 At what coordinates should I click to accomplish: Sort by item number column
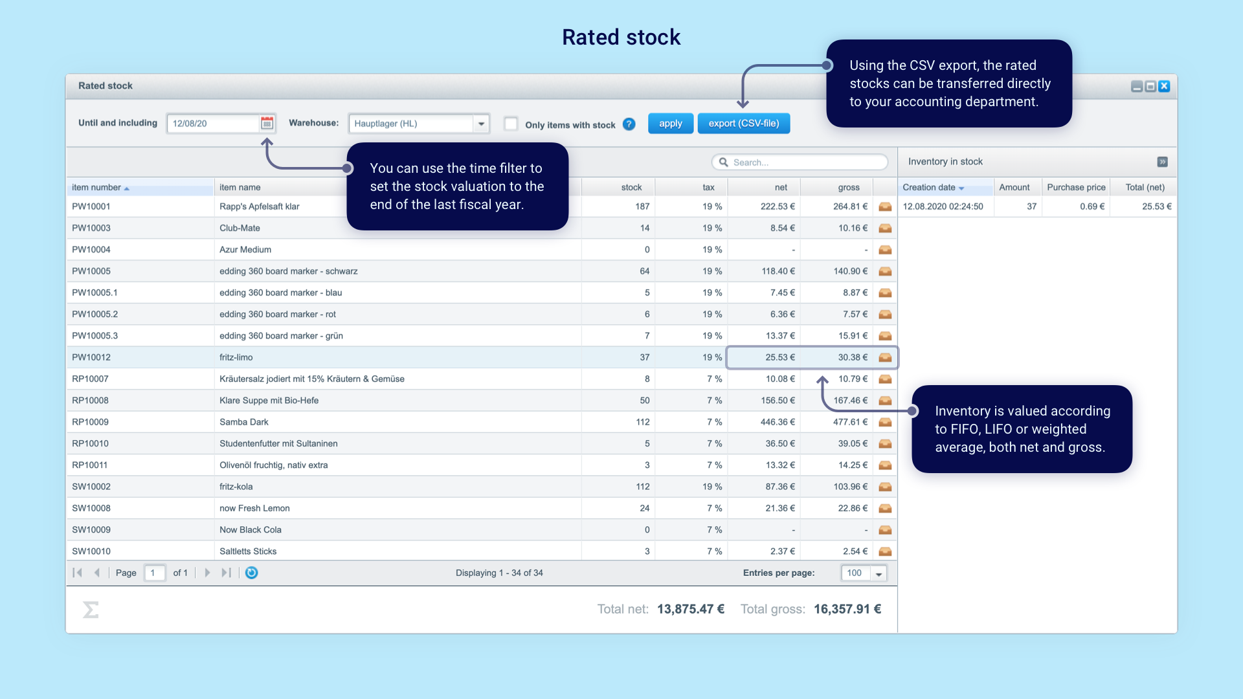(140, 188)
